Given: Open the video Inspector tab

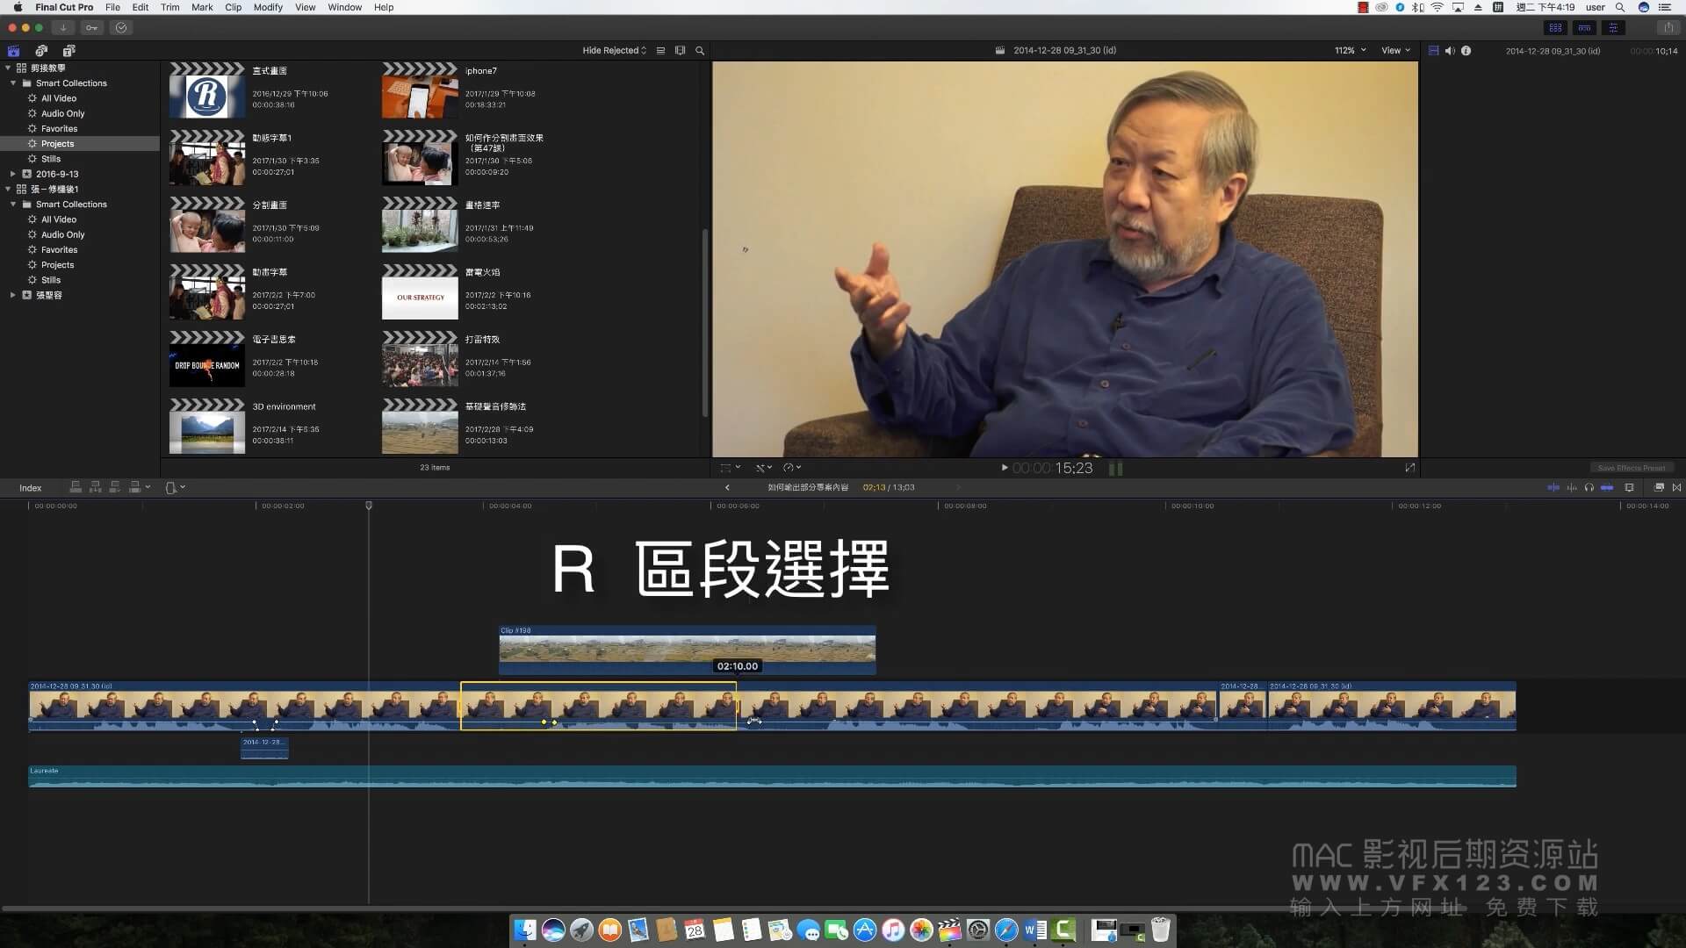Looking at the screenshot, I should click(x=1434, y=50).
